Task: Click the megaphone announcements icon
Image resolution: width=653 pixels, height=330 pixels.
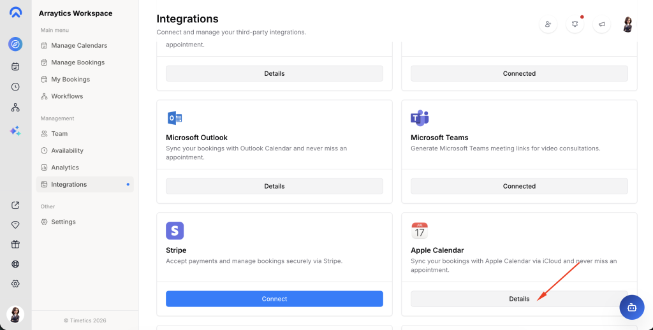Action: (601, 24)
